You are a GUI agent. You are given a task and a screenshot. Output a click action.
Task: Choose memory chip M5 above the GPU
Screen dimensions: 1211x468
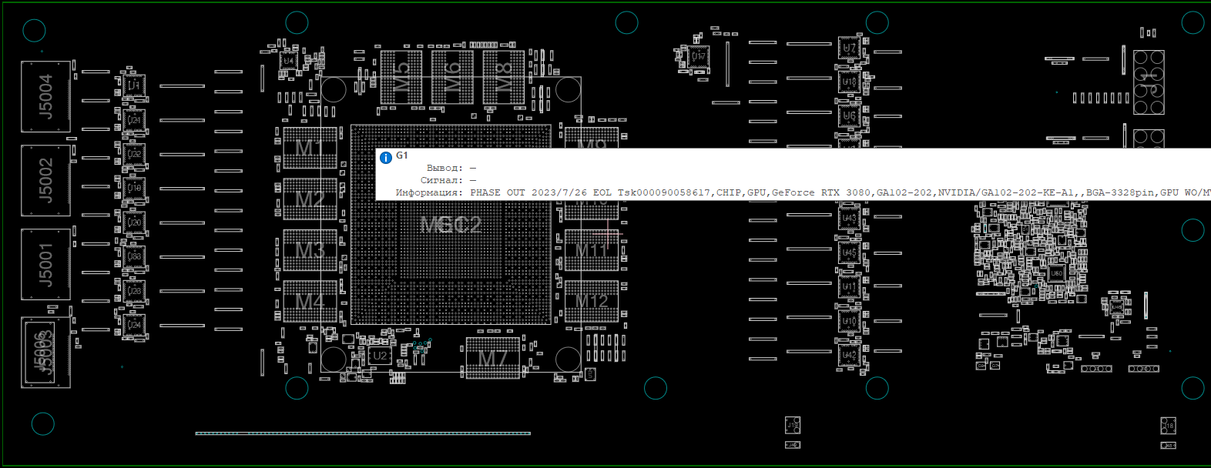pos(401,78)
